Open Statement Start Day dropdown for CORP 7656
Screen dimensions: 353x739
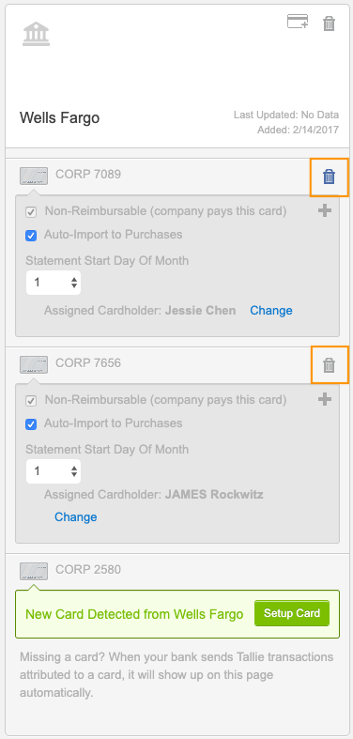(54, 471)
